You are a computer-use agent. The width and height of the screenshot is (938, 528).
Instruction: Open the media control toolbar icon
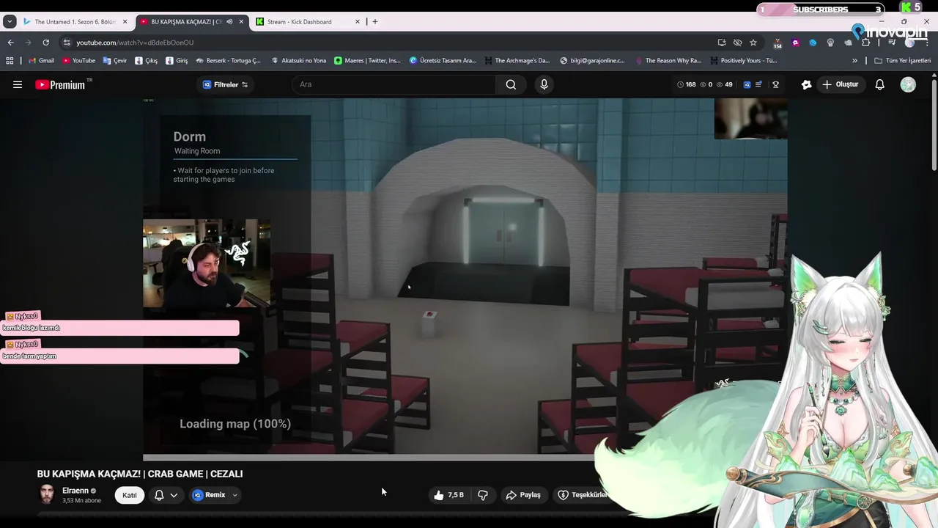point(892,43)
